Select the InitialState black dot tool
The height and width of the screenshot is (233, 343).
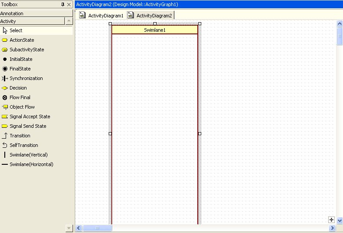pos(5,59)
